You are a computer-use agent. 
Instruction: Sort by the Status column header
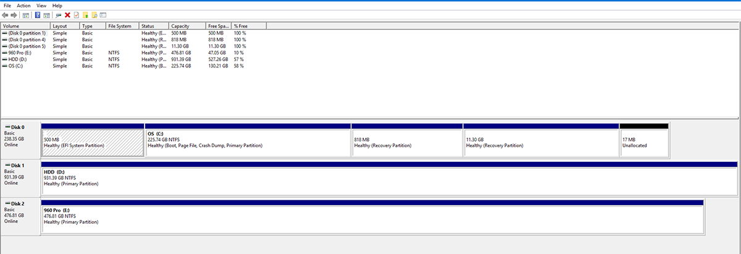click(154, 26)
